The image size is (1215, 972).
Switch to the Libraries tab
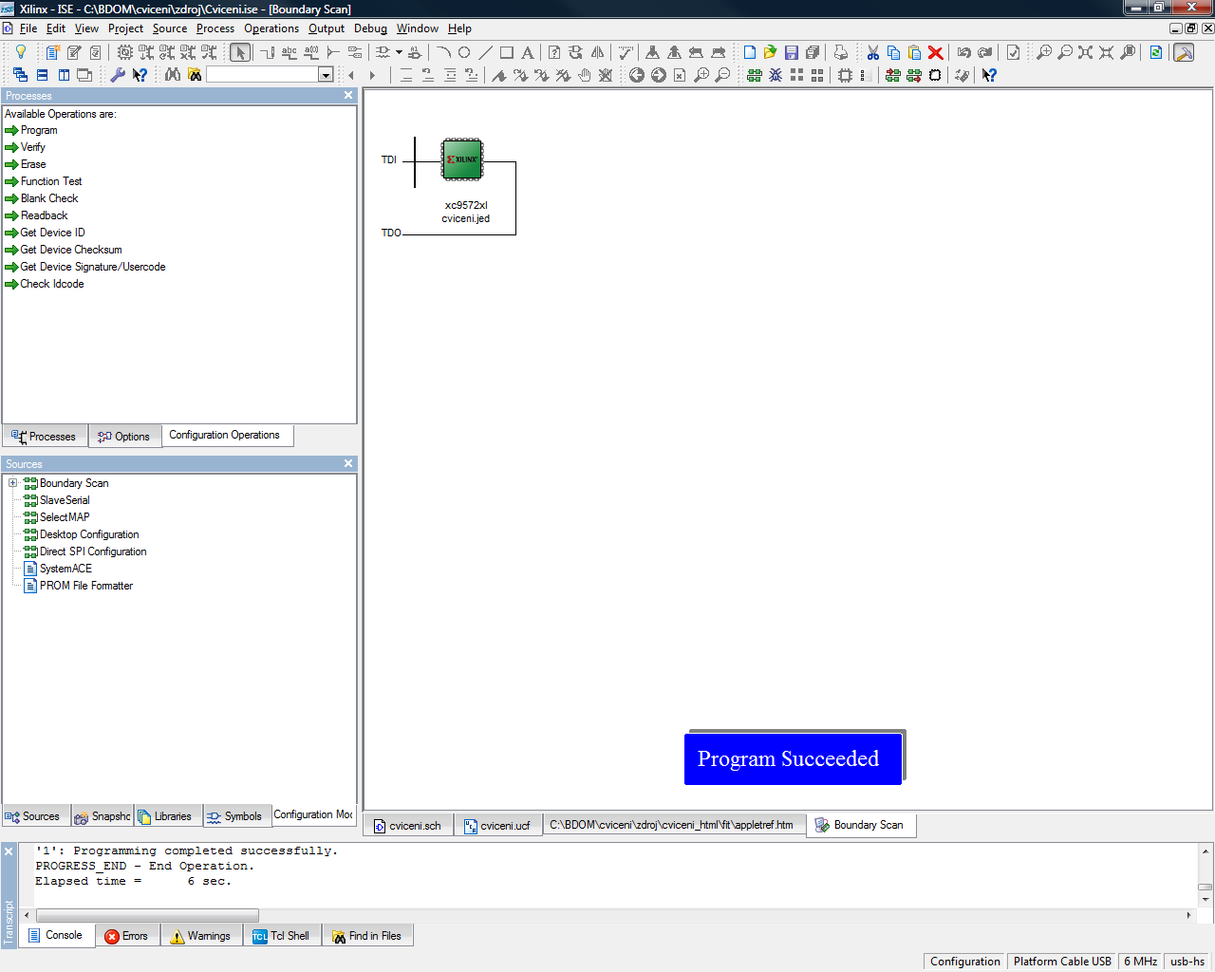pyautogui.click(x=166, y=816)
